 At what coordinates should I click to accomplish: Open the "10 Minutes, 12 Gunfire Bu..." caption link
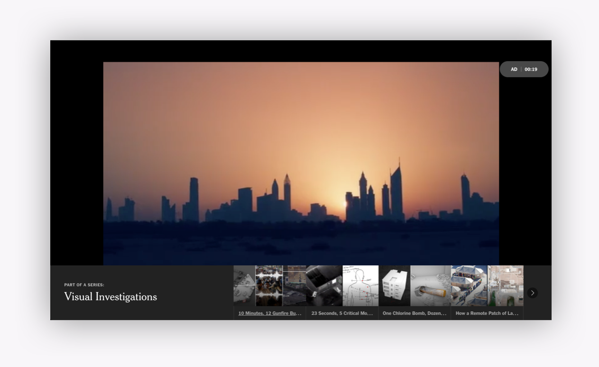(269, 313)
